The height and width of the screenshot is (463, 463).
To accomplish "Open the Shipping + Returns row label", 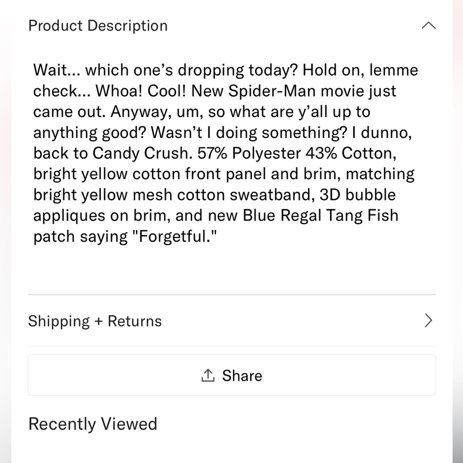I will (x=95, y=321).
